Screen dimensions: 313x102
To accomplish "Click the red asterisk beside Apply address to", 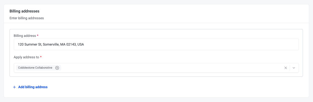I will coord(41,57).
